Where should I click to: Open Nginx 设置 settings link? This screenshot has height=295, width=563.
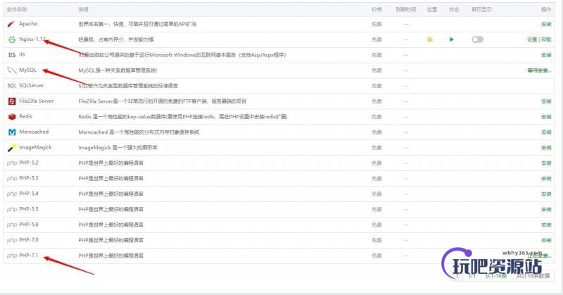pyautogui.click(x=532, y=39)
